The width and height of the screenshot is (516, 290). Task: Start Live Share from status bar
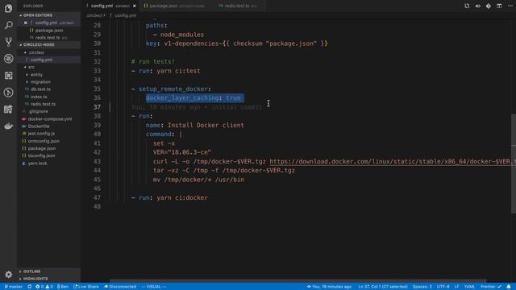86,287
